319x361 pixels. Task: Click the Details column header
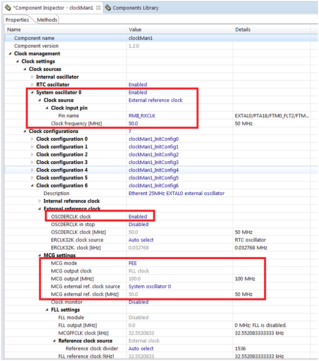[x=243, y=29]
